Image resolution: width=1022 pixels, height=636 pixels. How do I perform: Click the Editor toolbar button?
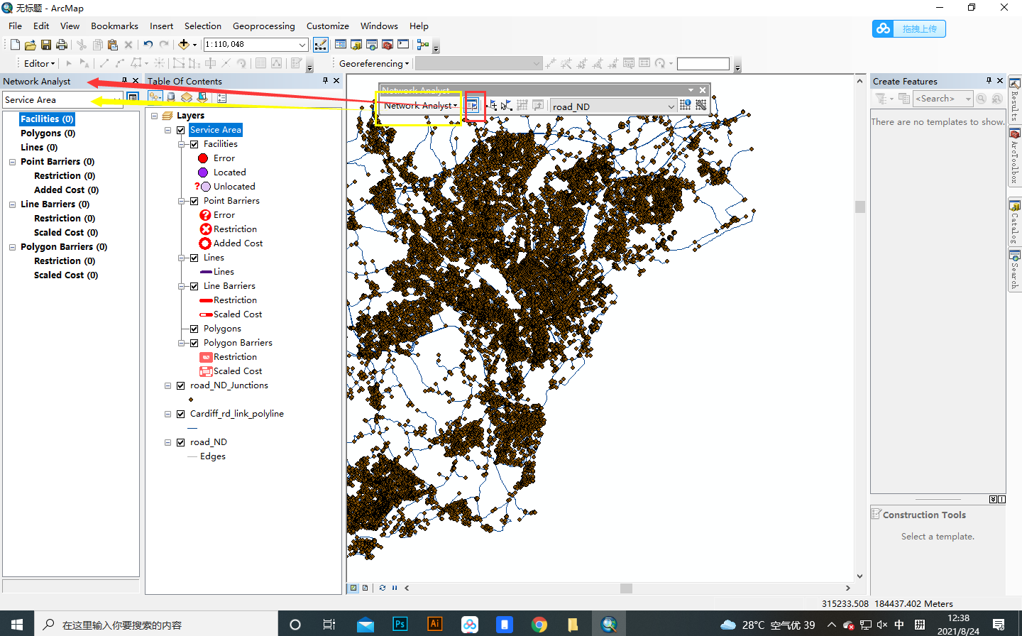tap(38, 63)
